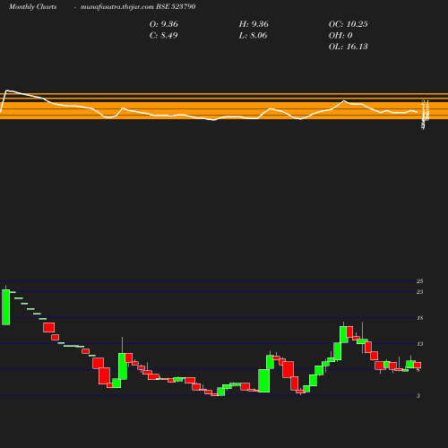Screen dimensions: 448x448
Task: Click the 'Monthly Charts' title text
Action: [32, 7]
